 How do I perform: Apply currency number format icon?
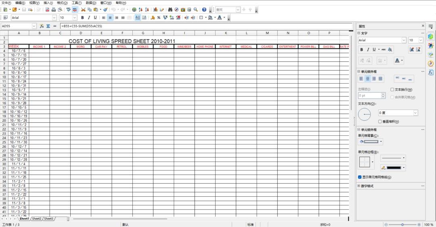click(x=153, y=17)
